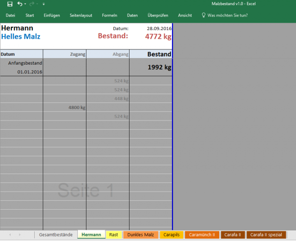
Task: Switch to the Caramünch II sheet tab
Action: pos(202,235)
